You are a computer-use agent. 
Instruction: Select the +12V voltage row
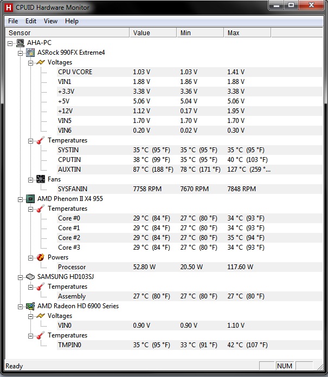point(190,111)
